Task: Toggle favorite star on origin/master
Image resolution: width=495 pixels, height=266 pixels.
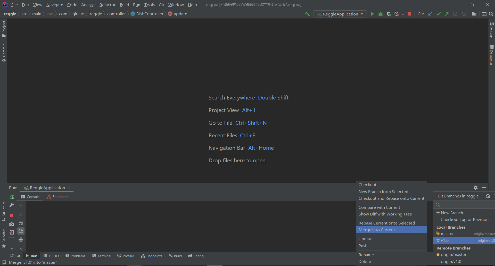Action: click(438, 254)
